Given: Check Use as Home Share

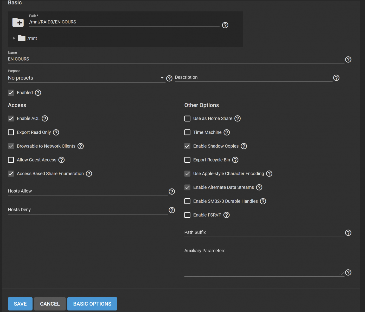Looking at the screenshot, I should pos(187,119).
